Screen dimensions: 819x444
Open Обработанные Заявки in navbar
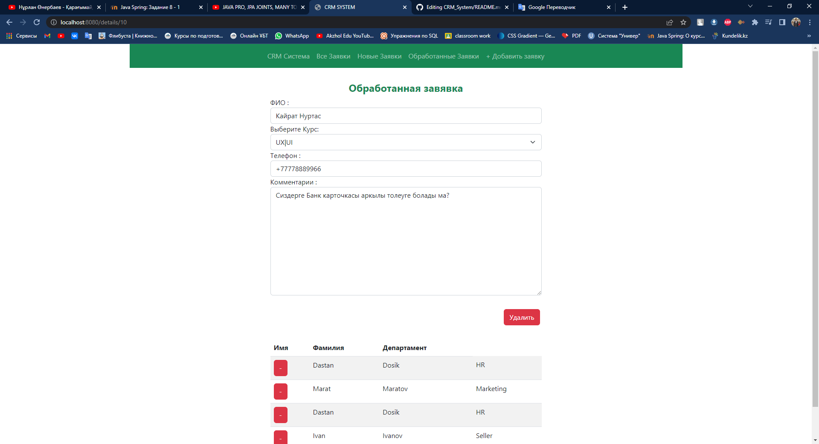tap(443, 56)
